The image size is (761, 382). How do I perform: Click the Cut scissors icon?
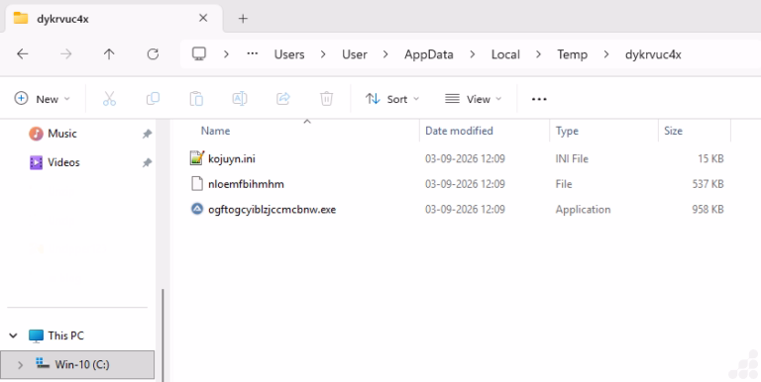click(110, 99)
